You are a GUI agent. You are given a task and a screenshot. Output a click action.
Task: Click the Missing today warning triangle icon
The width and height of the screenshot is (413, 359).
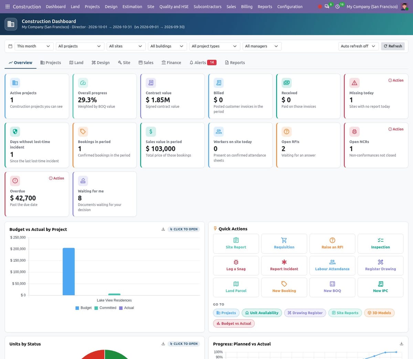(354, 83)
